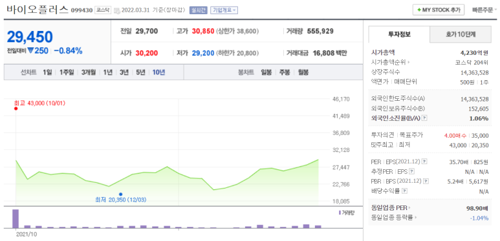The height and width of the screenshot is (241, 500).
Task: Click the 상한가 38,600 text
Action: tap(237, 32)
